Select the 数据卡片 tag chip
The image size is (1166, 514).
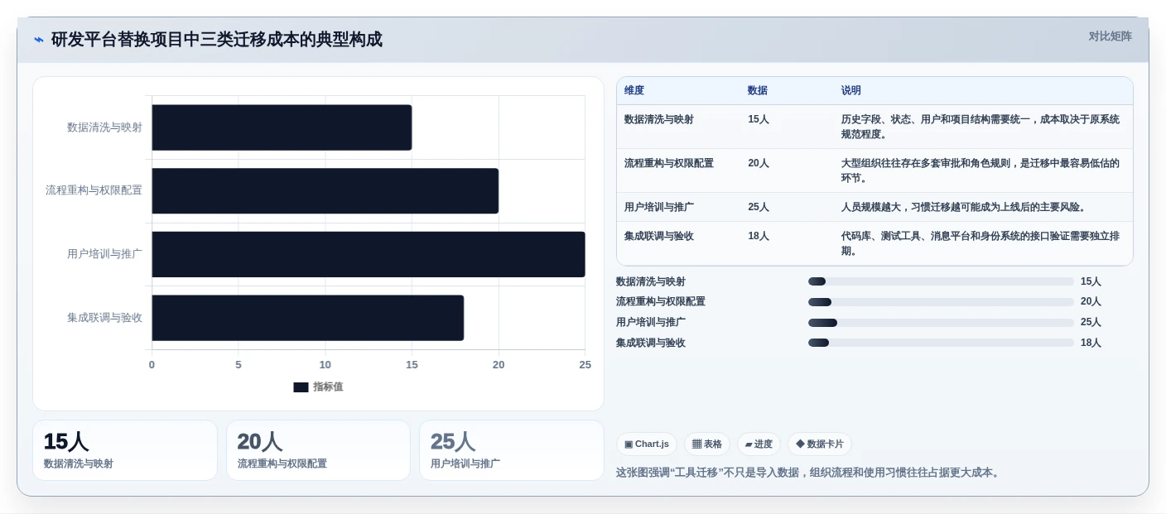point(820,444)
